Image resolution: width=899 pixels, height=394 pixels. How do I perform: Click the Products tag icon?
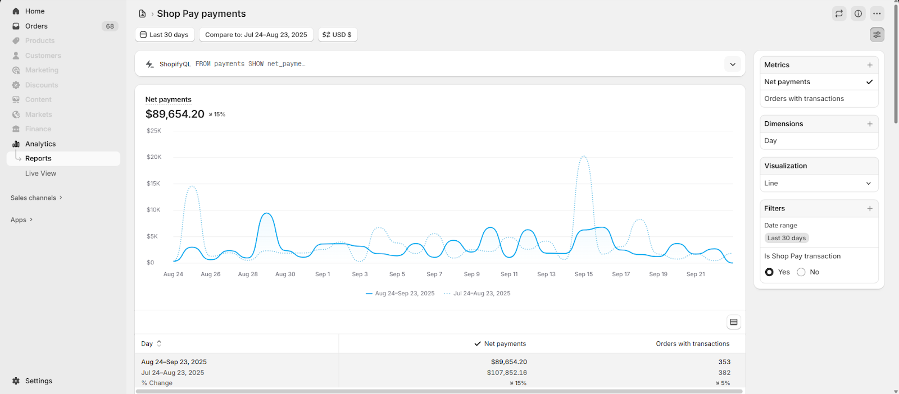[x=16, y=40]
